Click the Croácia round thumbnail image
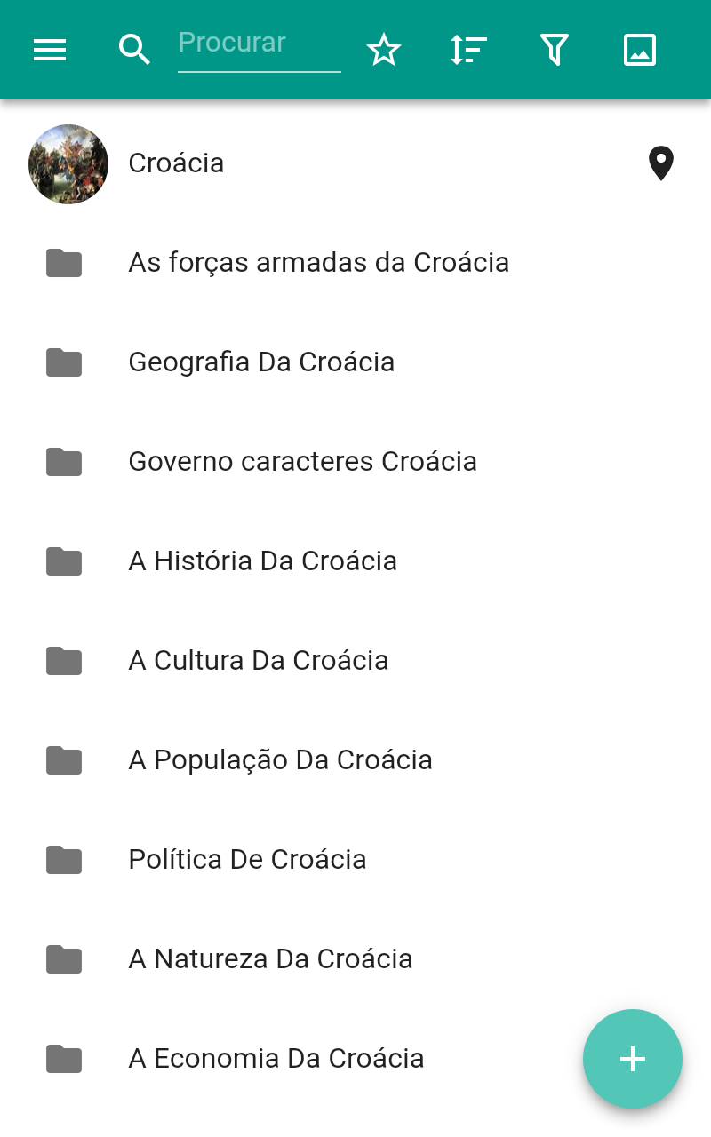711x1137 pixels. pyautogui.click(x=68, y=164)
